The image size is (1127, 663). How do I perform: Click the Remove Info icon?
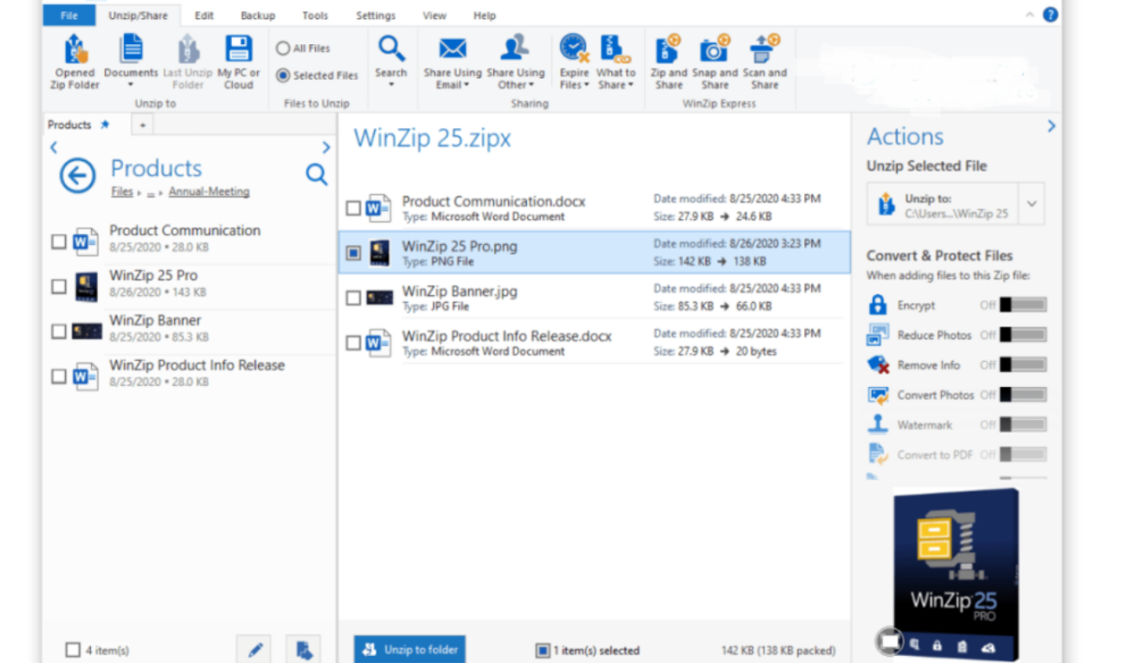pyautogui.click(x=878, y=364)
